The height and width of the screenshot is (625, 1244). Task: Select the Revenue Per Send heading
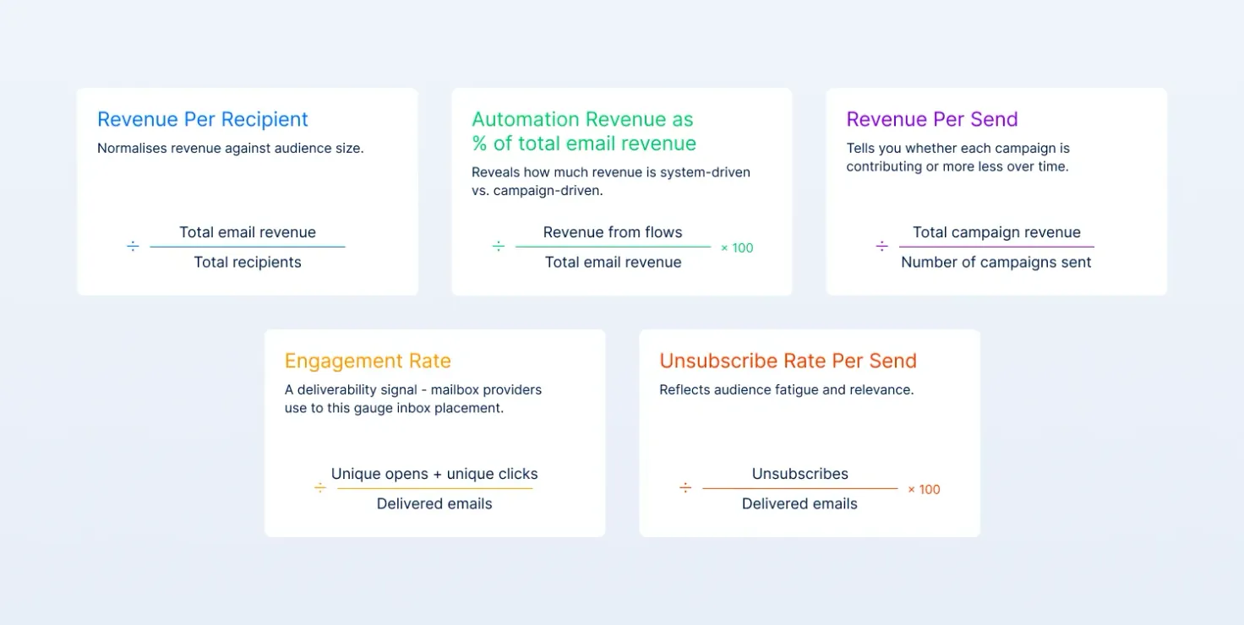click(932, 119)
